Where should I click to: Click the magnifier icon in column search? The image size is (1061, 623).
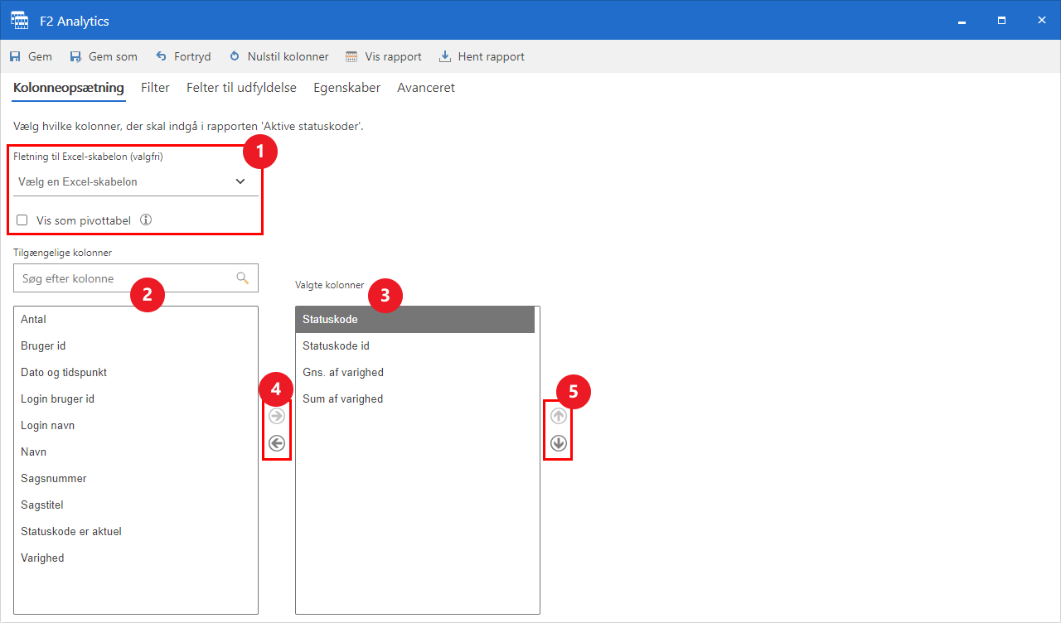tap(243, 278)
